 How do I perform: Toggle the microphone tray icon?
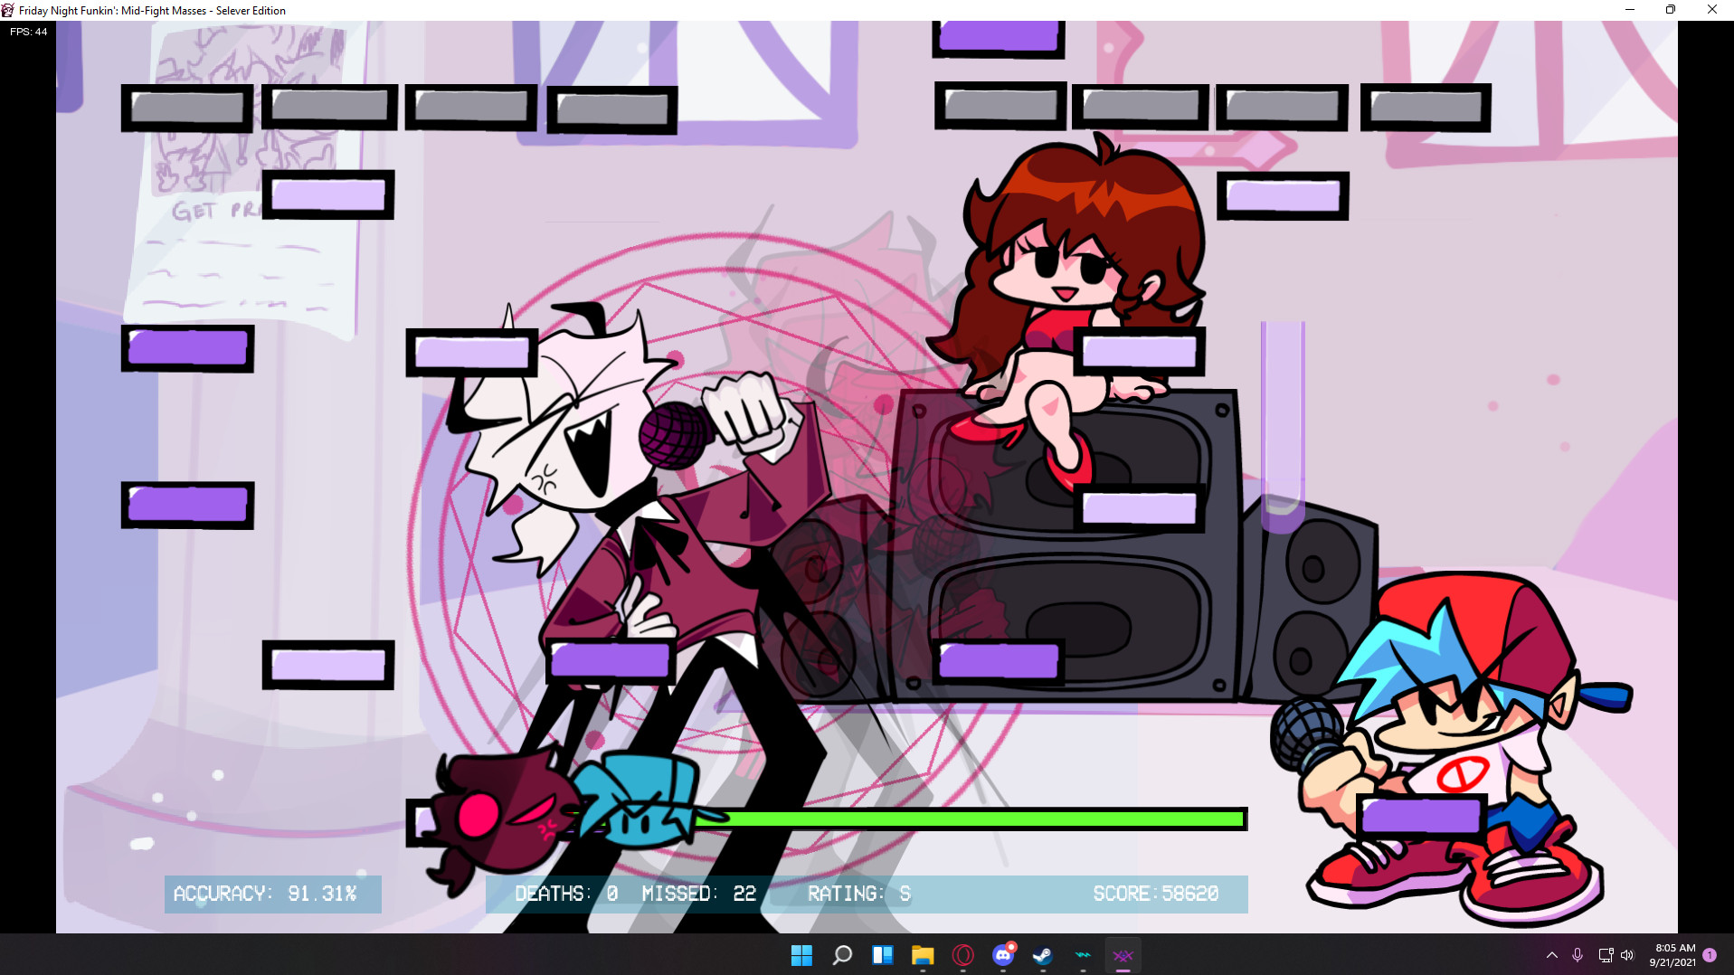coord(1578,955)
